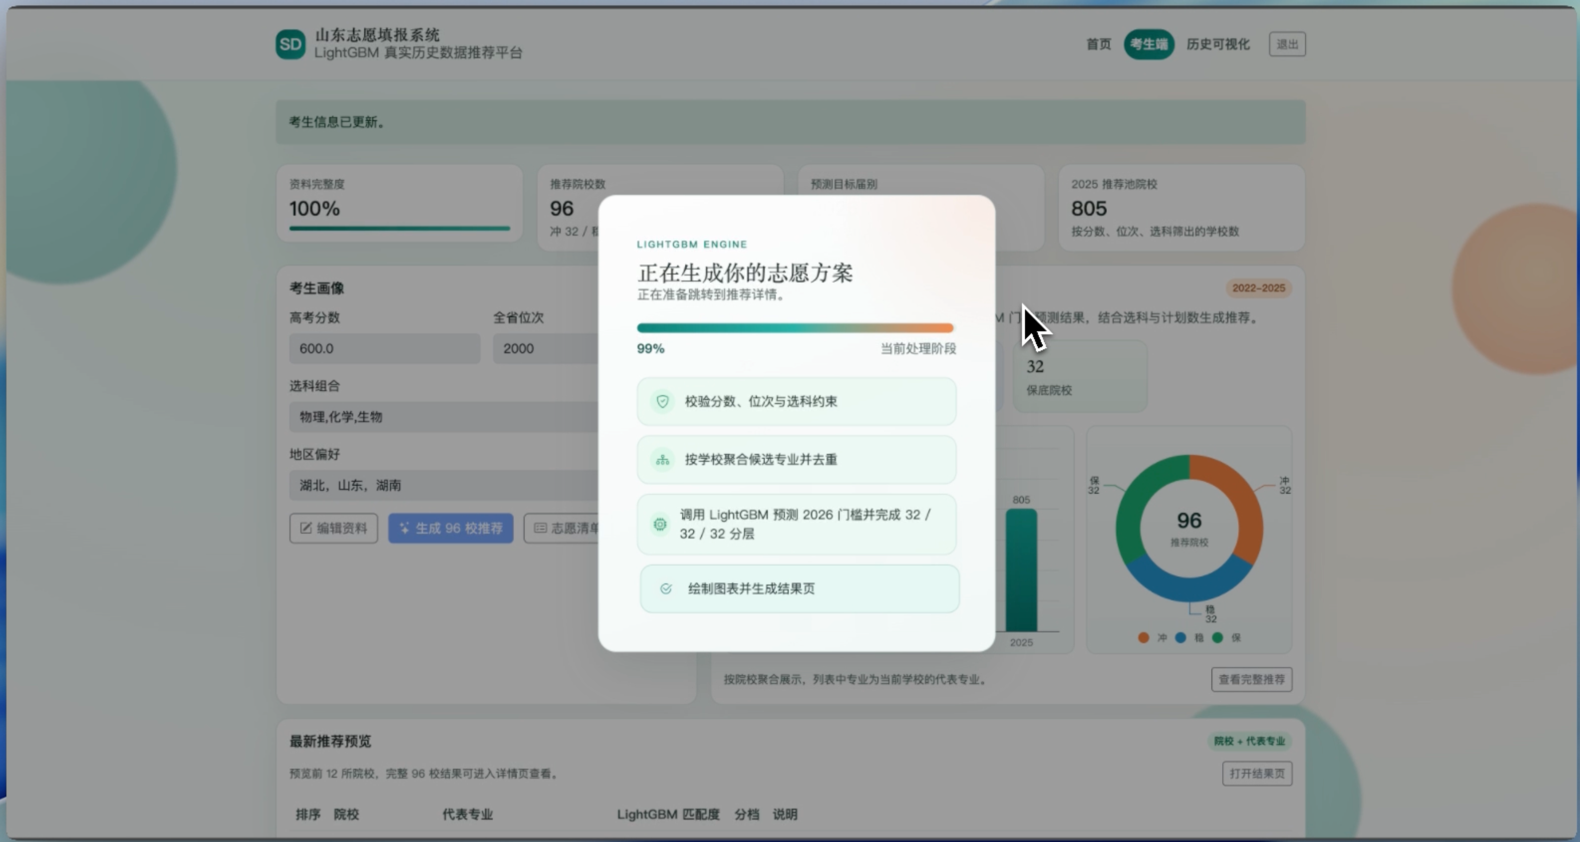
Task: Toggle the blue 稳 legend dot
Action: click(x=1180, y=638)
